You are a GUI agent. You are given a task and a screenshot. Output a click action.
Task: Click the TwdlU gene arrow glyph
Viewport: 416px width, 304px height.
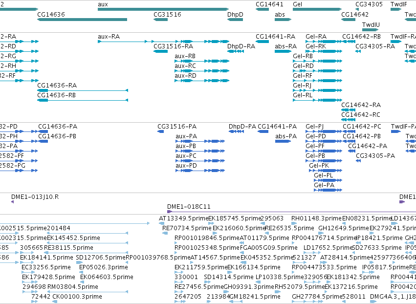click(371, 30)
